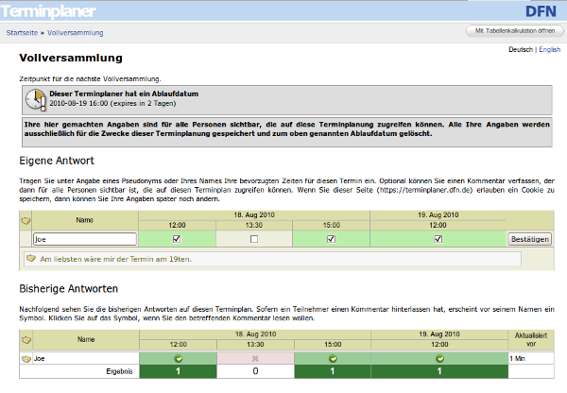Viewport: 567px width, 393px height.
Task: Click the Name input field containing Joe
Action: pos(85,239)
